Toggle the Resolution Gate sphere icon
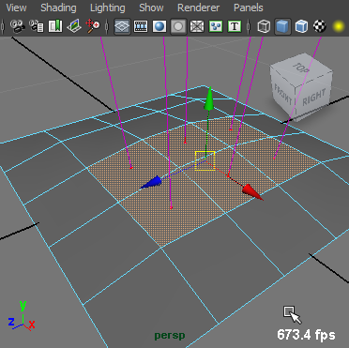The height and width of the screenshot is (348, 349). click(159, 26)
